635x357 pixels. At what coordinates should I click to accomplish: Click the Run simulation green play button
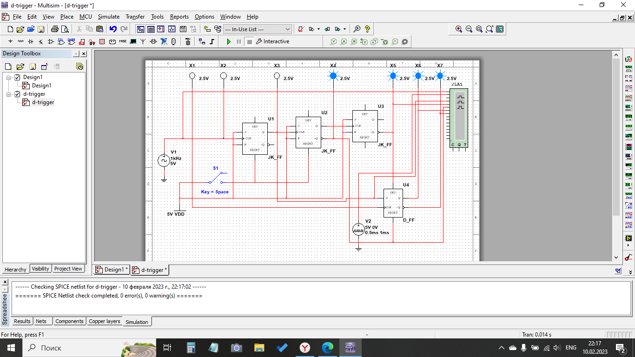pyautogui.click(x=228, y=41)
